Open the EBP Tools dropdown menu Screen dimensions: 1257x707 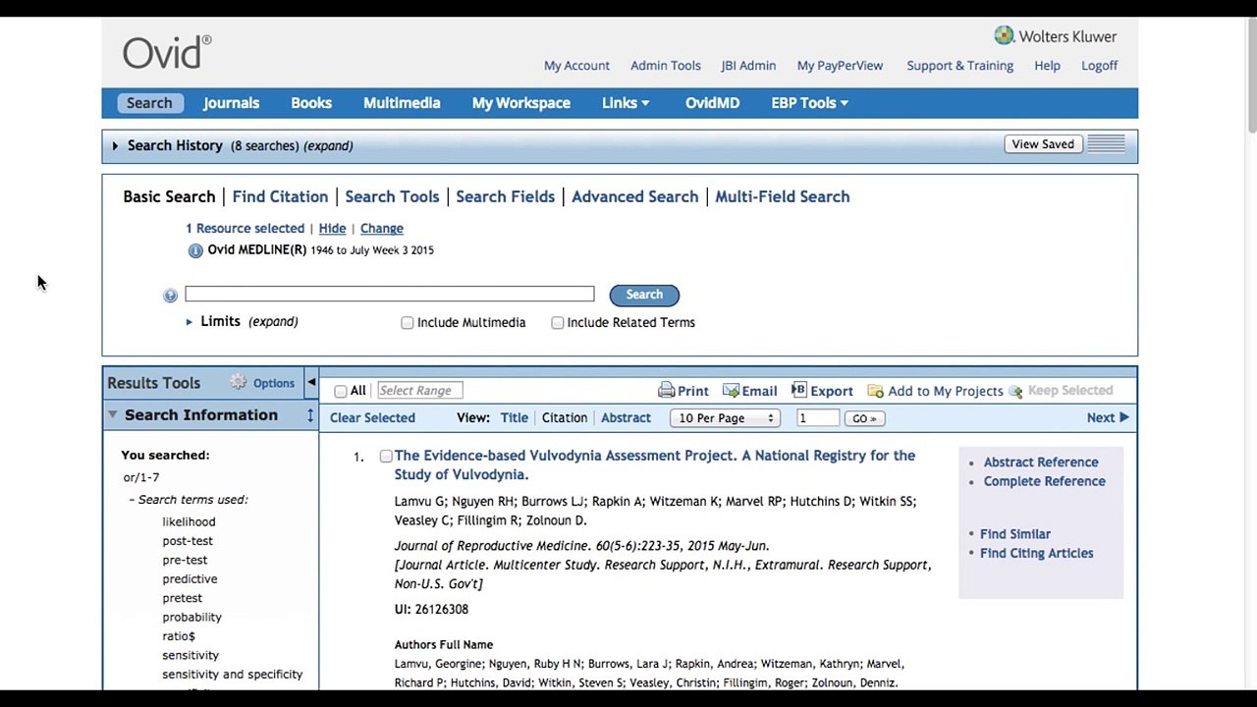tap(810, 103)
